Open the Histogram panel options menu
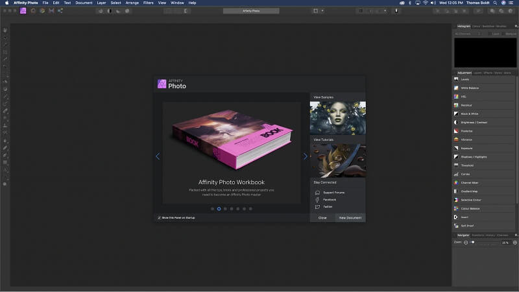The width and height of the screenshot is (519, 292). [x=516, y=26]
